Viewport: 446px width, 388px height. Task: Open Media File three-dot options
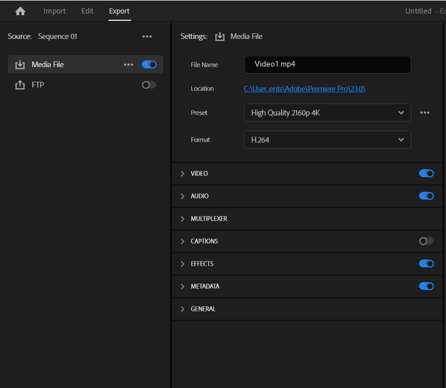pos(129,65)
